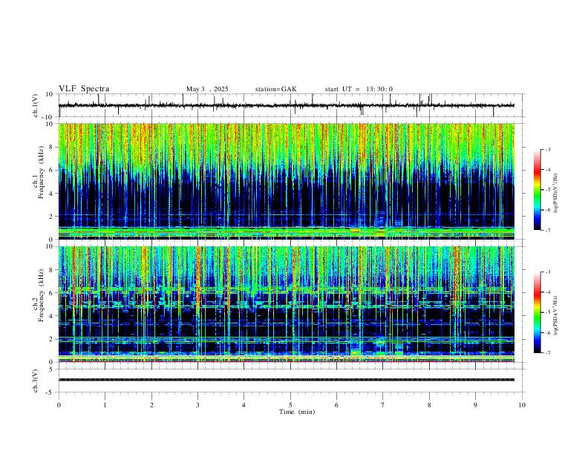Screen dimensions: 588x454
Task: Click time axis tick label "2"
Action: (x=151, y=405)
